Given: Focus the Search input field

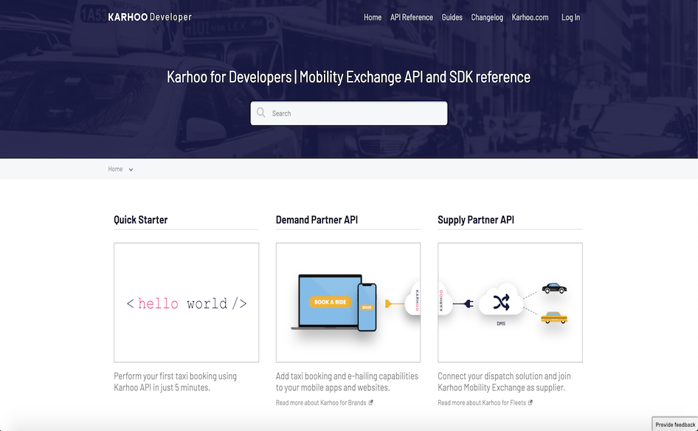Looking at the screenshot, I should point(348,113).
